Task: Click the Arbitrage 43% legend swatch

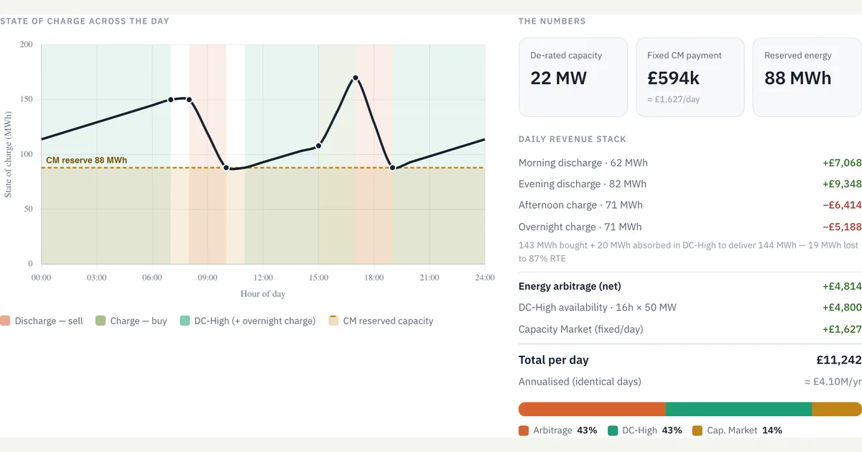Action: point(524,430)
